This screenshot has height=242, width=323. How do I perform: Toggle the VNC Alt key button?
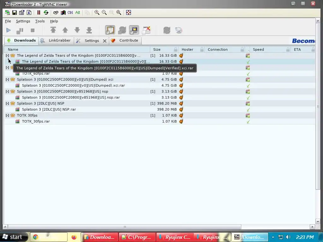(x=78, y=13)
